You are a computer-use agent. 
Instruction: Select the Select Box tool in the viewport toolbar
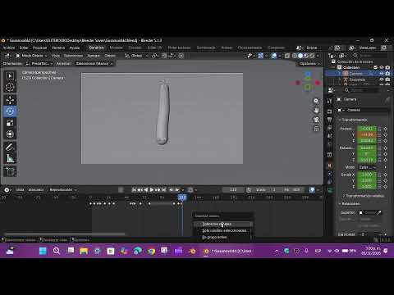10,76
